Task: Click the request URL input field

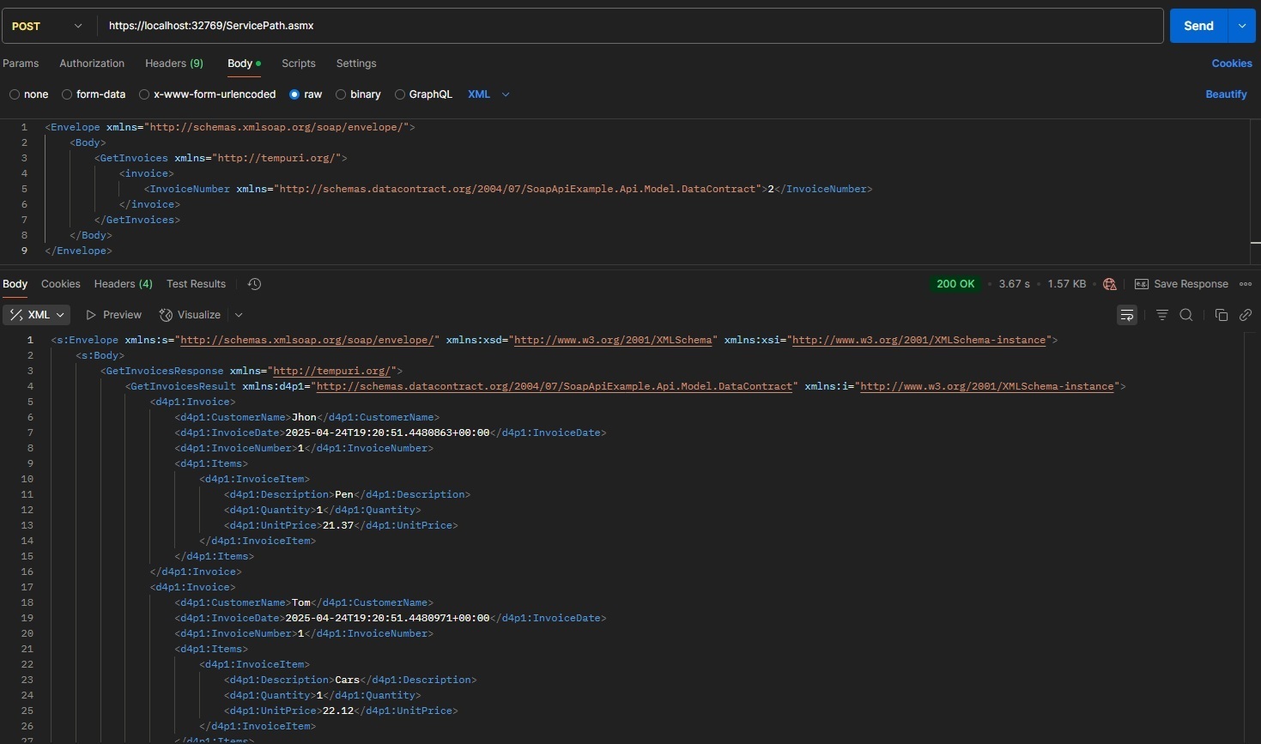Action: [631, 26]
